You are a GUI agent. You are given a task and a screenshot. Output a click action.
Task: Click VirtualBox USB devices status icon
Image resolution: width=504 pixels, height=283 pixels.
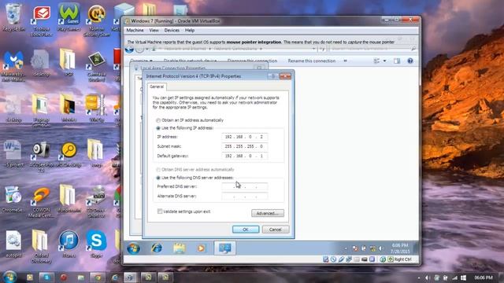pyautogui.click(x=341, y=259)
